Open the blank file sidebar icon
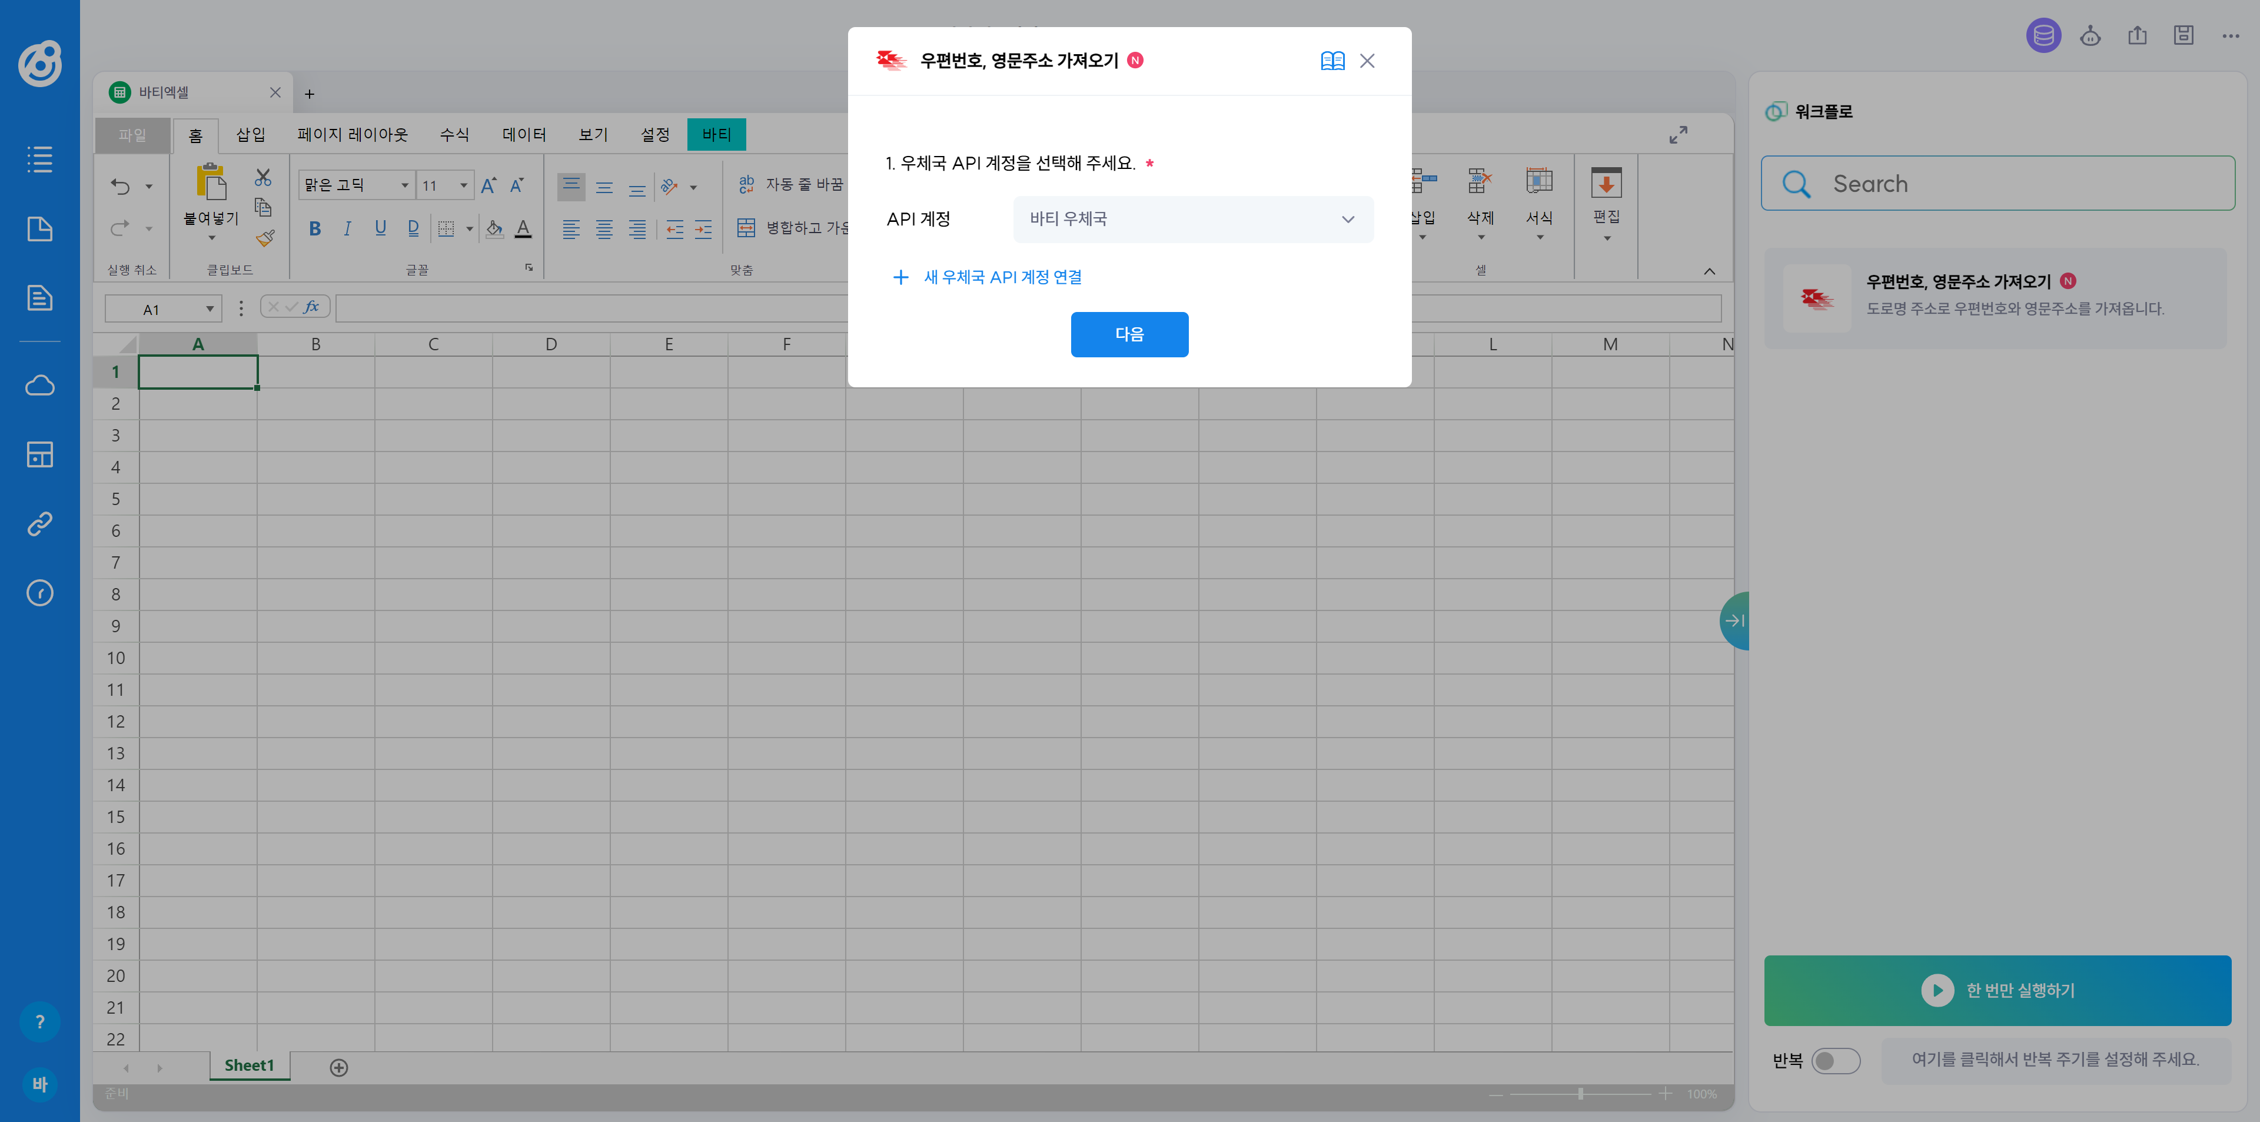Screen dimensions: 2260x1122 (39, 229)
